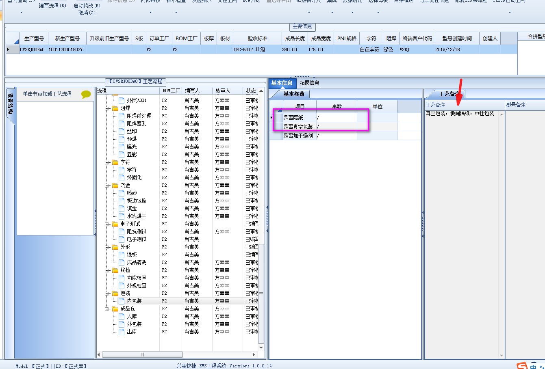Click the 包装 folder icon
This screenshot has height=369, width=545.
coord(115,293)
